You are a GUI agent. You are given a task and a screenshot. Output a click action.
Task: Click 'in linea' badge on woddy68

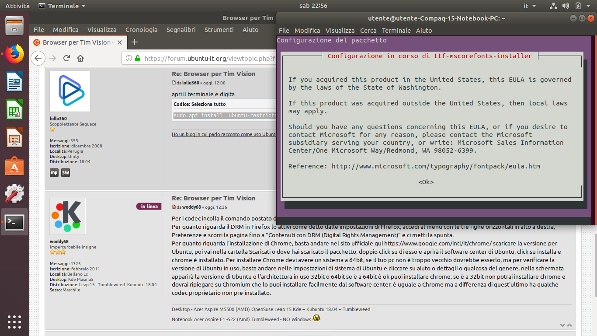(149, 206)
